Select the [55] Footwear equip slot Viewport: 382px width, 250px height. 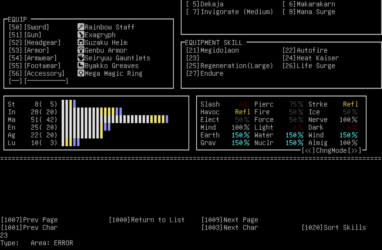35,66
